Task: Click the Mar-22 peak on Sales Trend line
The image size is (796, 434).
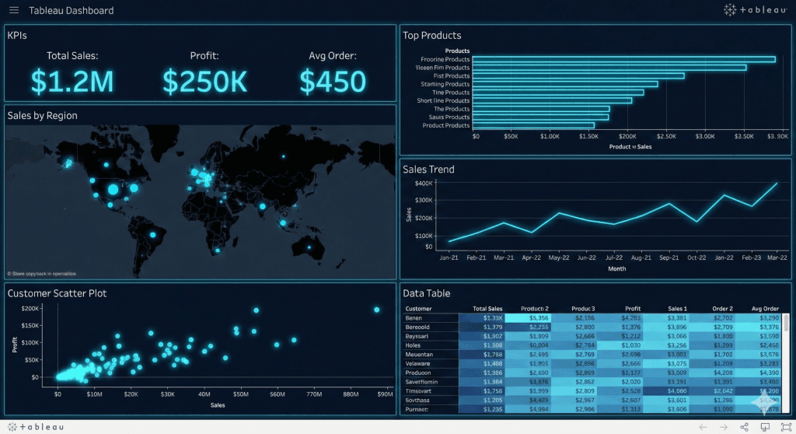Action: point(776,184)
